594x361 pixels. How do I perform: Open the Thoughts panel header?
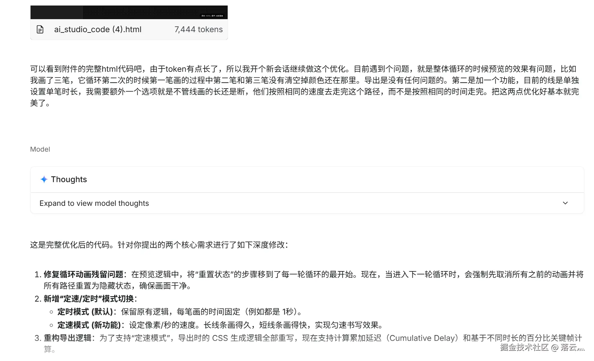pyautogui.click(x=307, y=180)
